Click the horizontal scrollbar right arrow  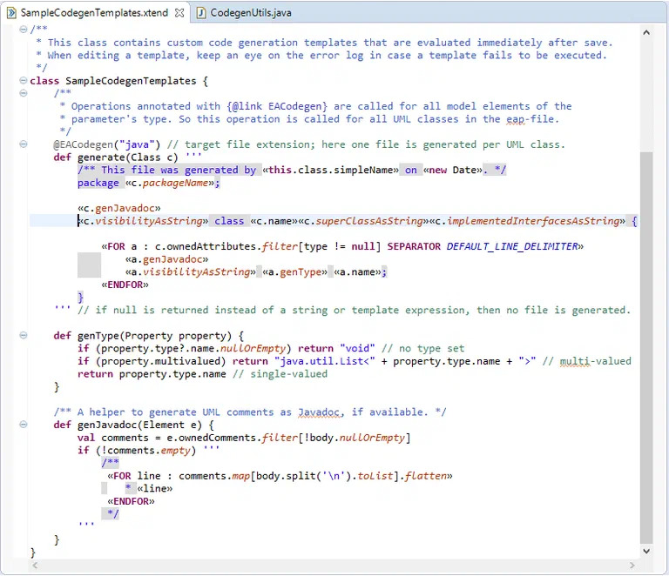(632, 566)
